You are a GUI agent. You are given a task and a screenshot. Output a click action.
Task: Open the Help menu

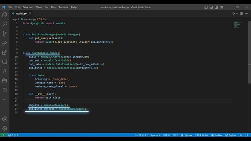[74, 7]
